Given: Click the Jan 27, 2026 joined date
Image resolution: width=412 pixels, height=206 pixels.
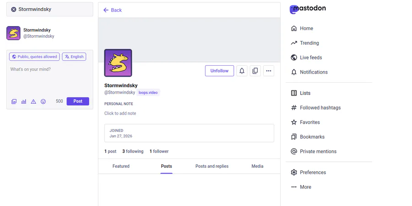Looking at the screenshot, I should (121, 136).
